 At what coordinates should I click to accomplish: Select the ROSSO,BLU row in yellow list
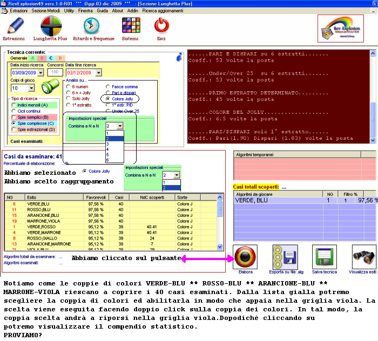pos(111,210)
